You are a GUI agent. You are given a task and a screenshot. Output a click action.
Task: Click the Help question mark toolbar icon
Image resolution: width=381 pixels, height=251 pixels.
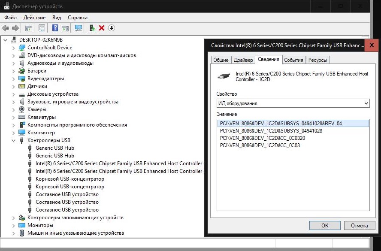[55, 28]
